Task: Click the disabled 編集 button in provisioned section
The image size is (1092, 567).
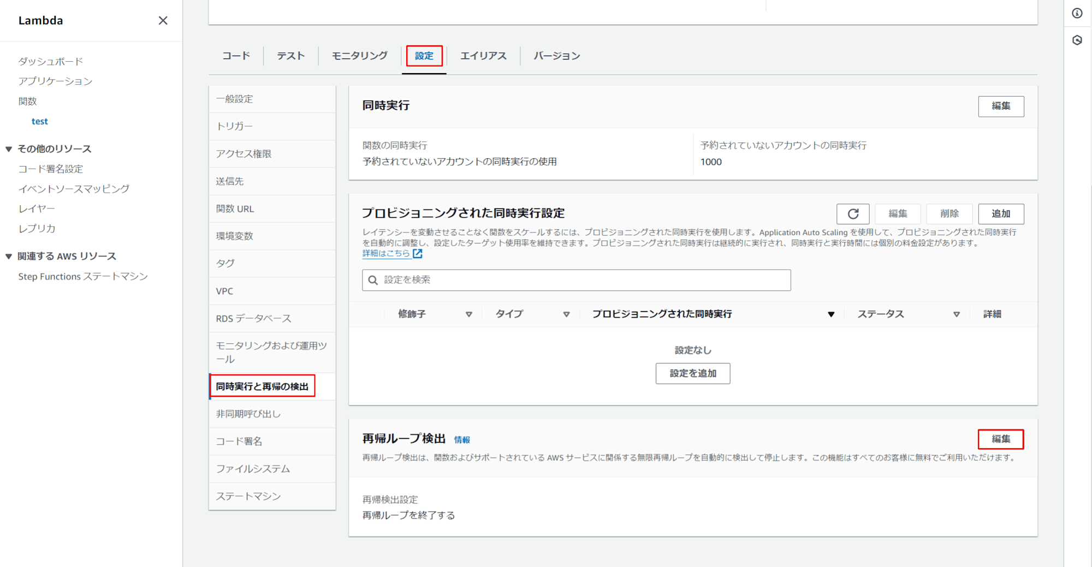Action: 898,214
